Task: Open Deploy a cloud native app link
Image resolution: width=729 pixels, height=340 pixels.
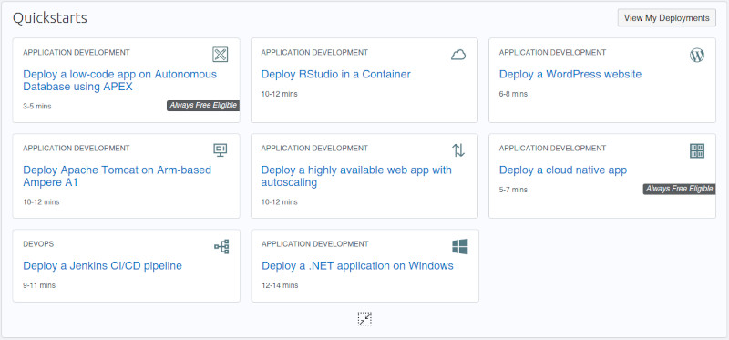Action: coord(563,170)
